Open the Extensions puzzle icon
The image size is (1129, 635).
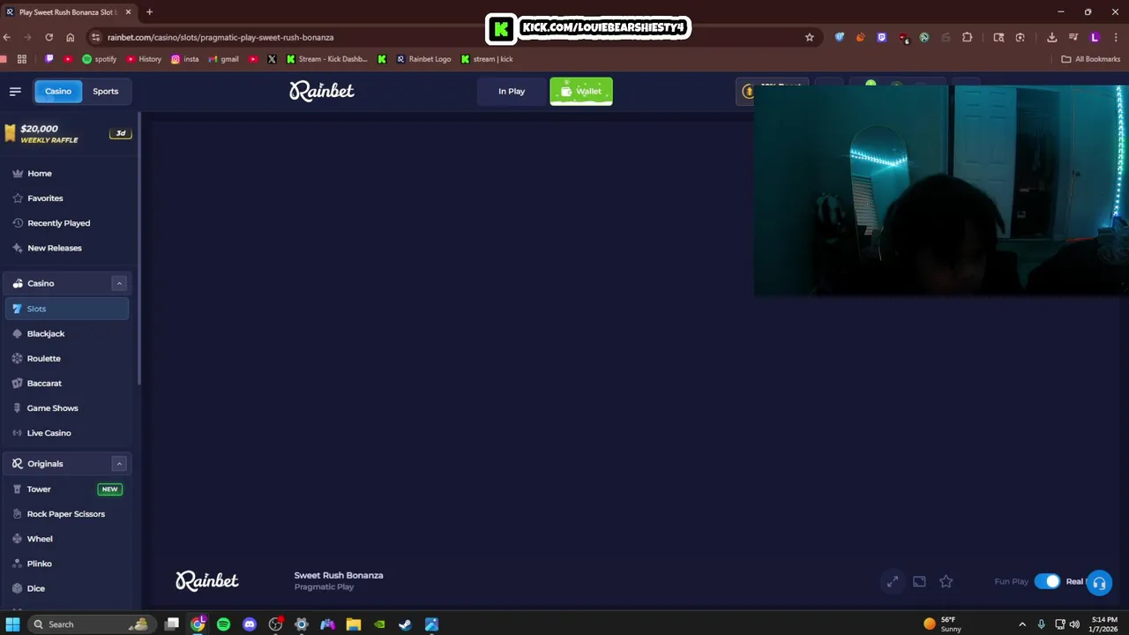coord(968,37)
